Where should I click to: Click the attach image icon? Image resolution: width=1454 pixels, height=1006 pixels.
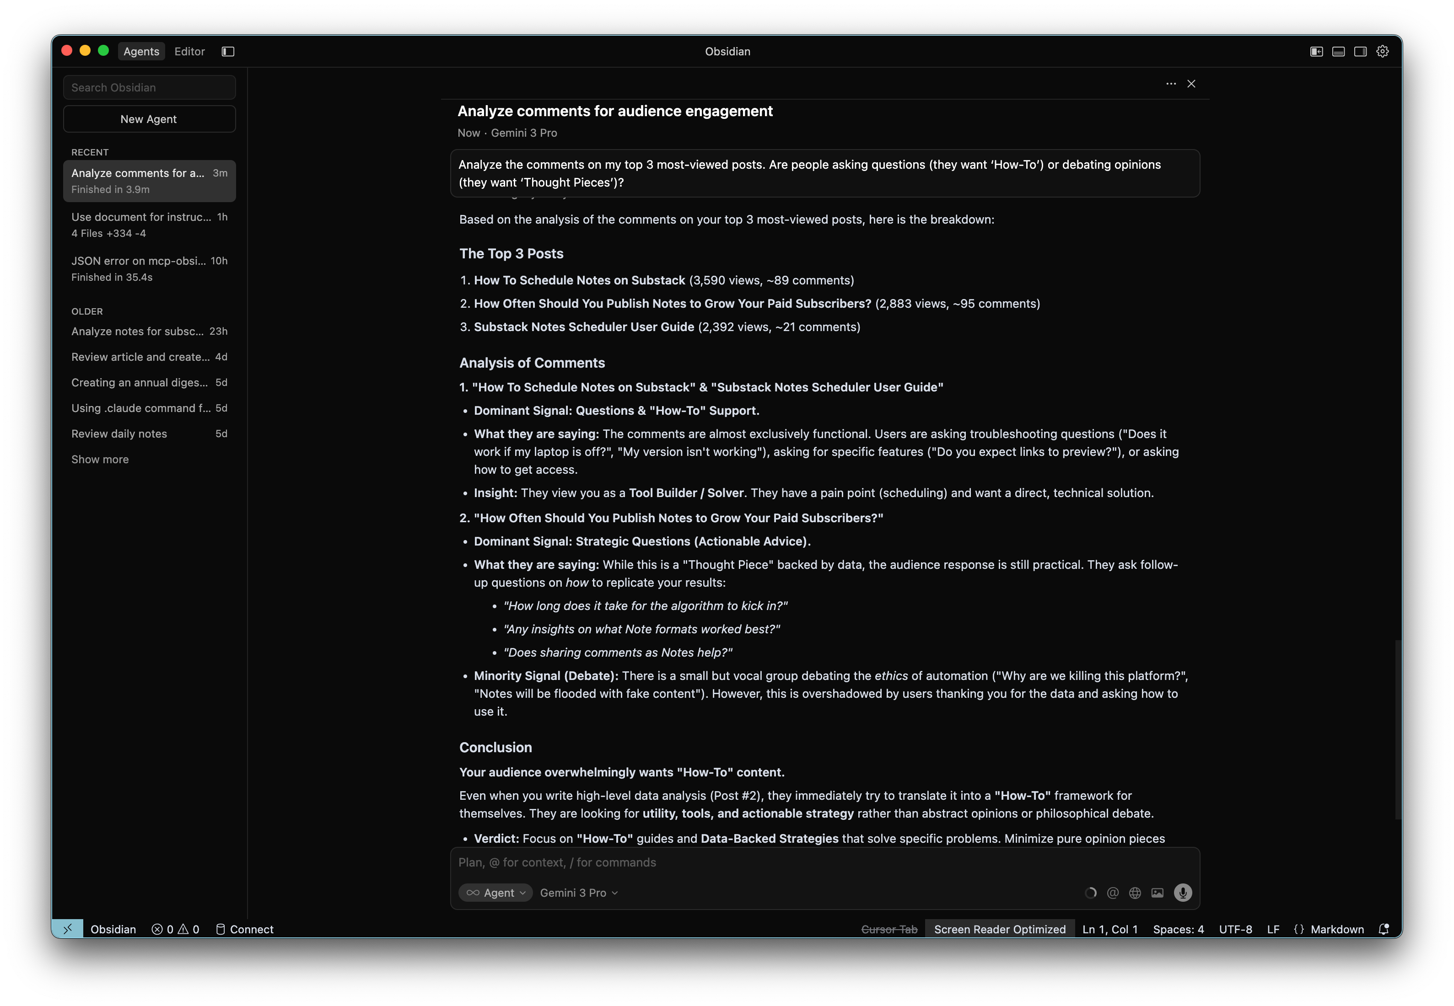click(1157, 893)
